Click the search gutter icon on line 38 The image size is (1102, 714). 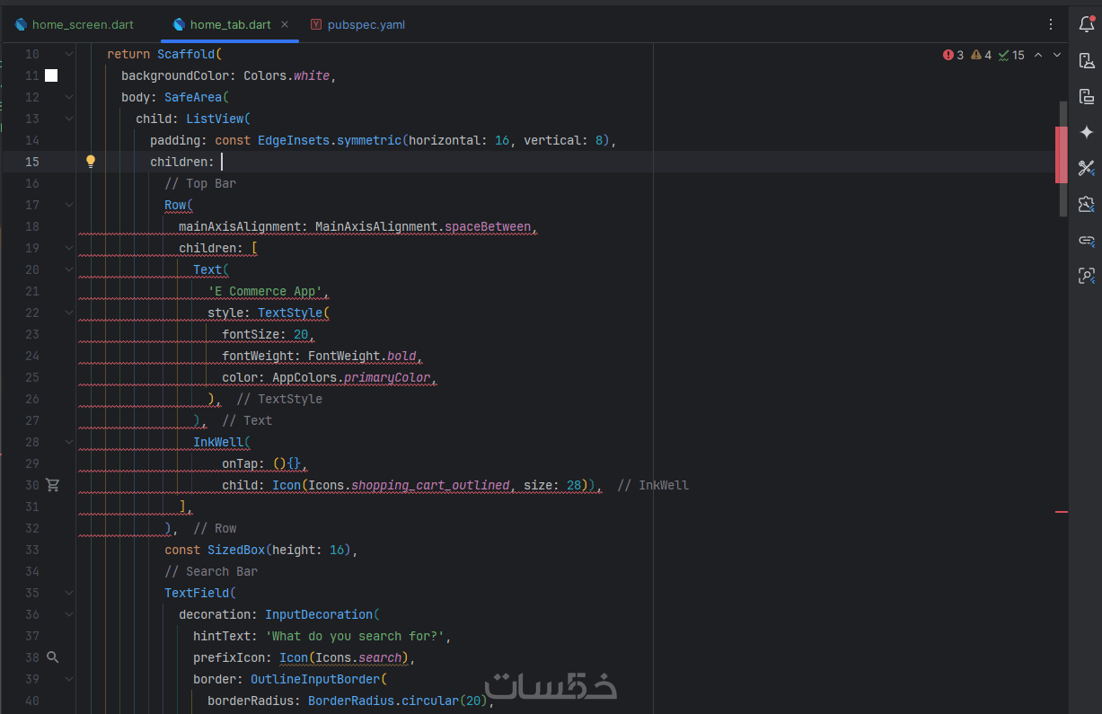(x=53, y=657)
